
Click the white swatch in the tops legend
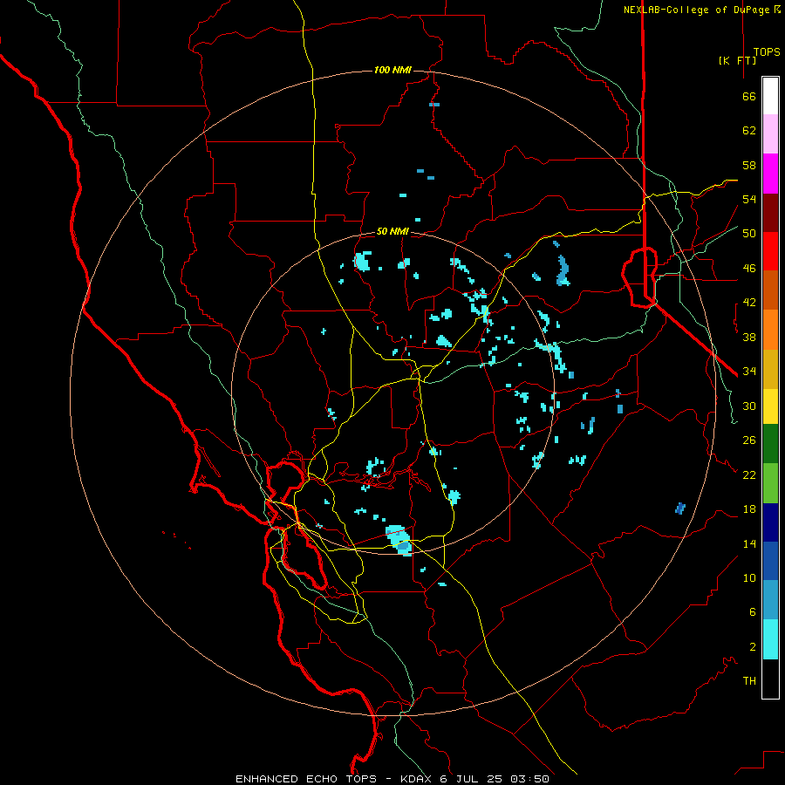tap(770, 96)
